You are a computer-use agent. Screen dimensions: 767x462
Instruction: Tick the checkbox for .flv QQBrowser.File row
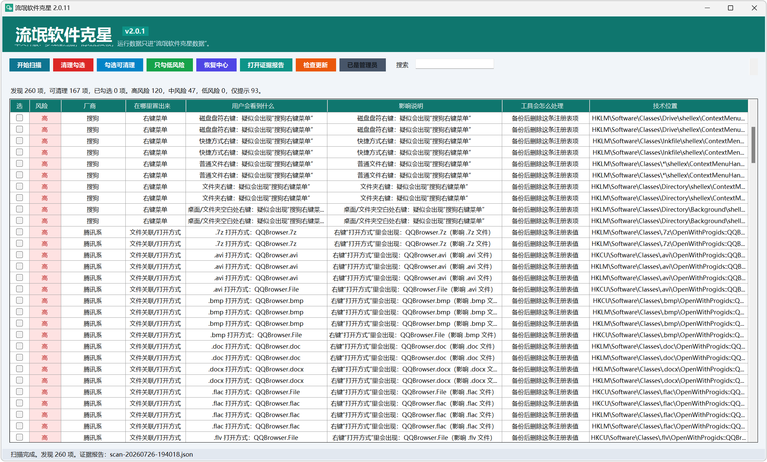pos(19,438)
